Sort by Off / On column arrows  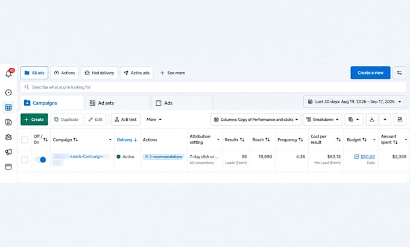45,140
